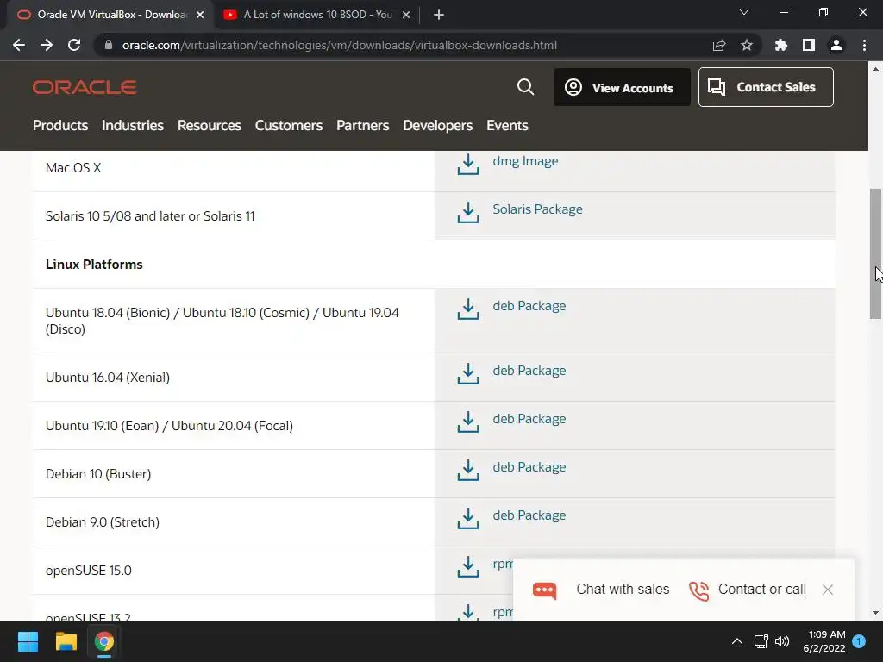Click download icon for Ubuntu 20.04 Focal row
The width and height of the screenshot is (883, 662).
(468, 422)
